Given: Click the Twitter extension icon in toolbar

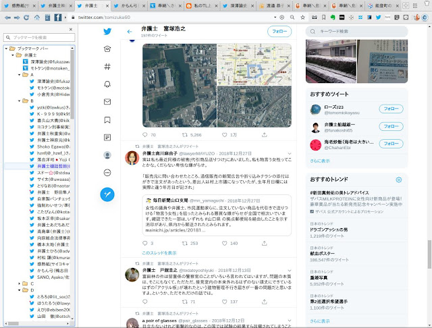Looking at the screenshot, I should point(378,18).
